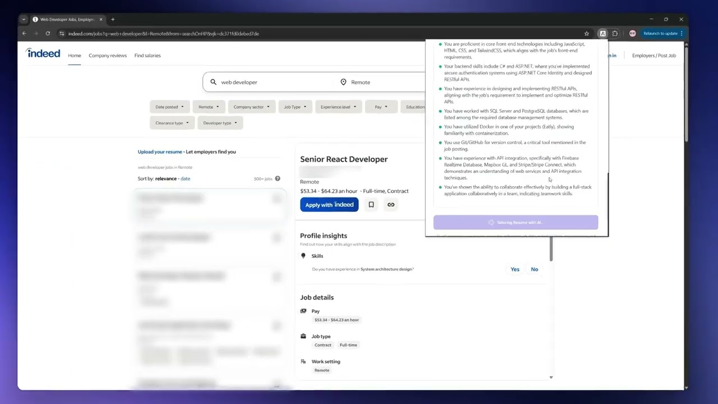Go forward using browser forward arrow
Screen dimensions: 718x404
pos(35,34)
